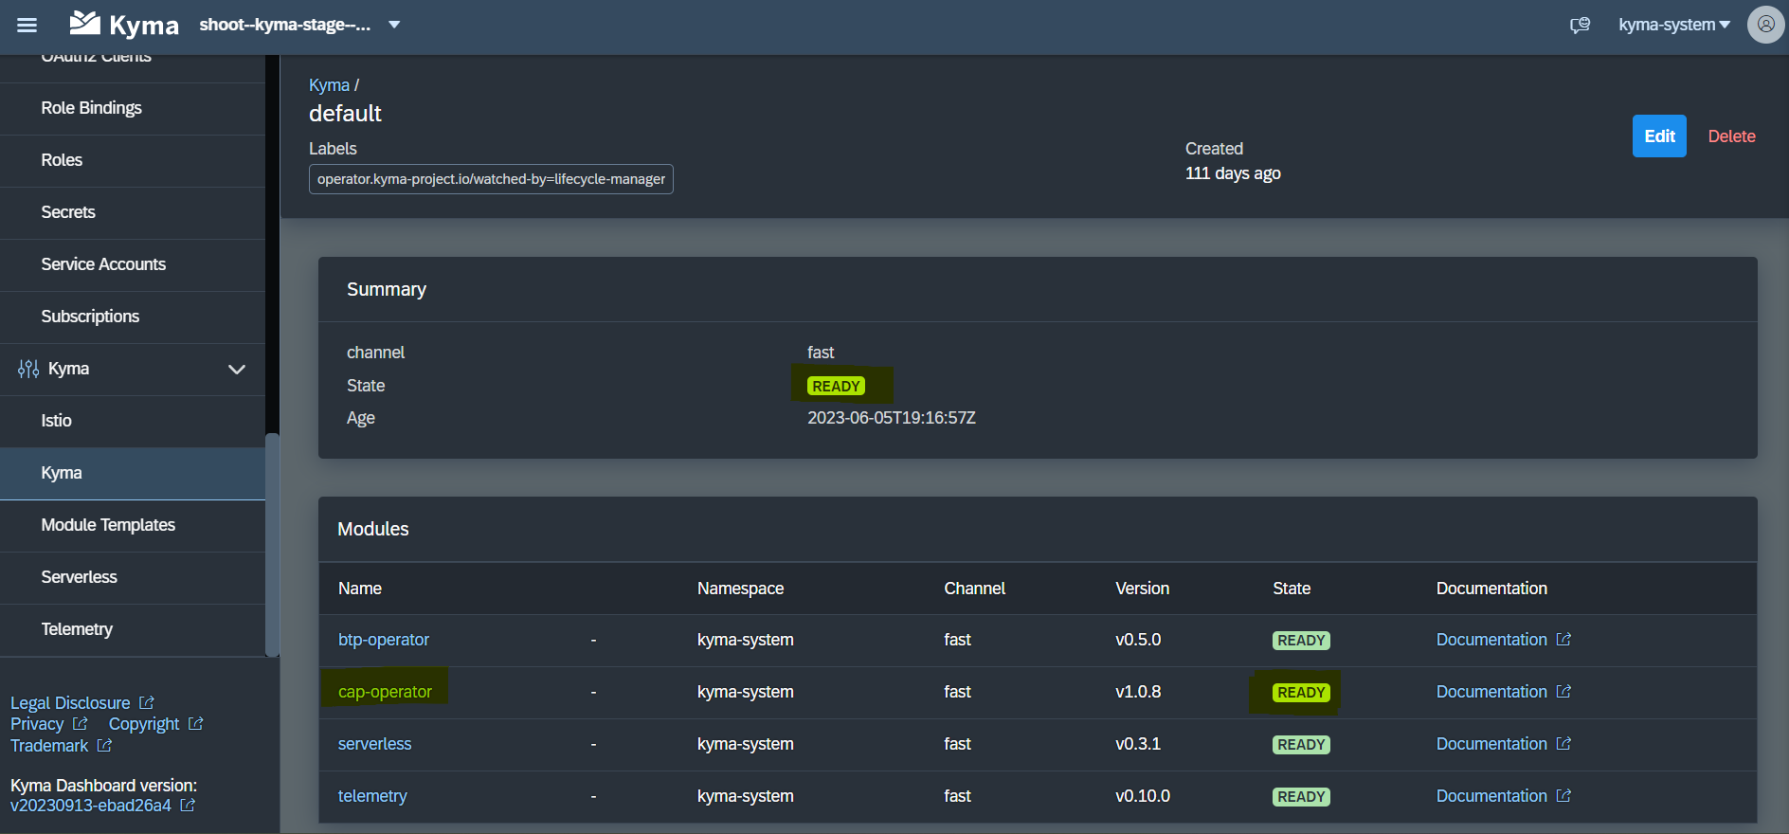Image resolution: width=1789 pixels, height=834 pixels.
Task: Open the kyma-system namespace dropdown
Action: tap(1673, 25)
